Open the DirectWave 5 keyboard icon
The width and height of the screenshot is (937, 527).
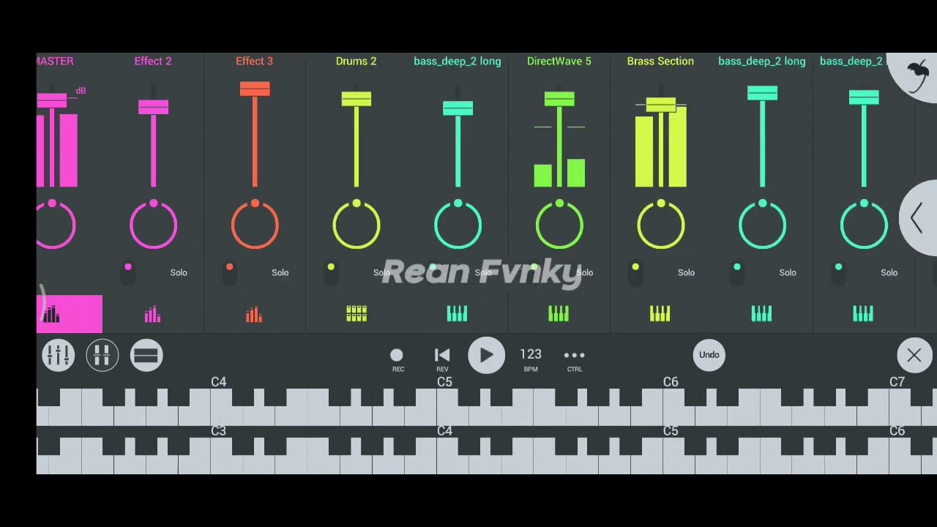(x=559, y=314)
